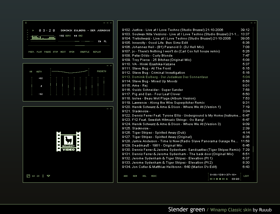Select track 9108 Peter Dildo - Curly Blonde
The image size is (280, 214).
(x=186, y=56)
